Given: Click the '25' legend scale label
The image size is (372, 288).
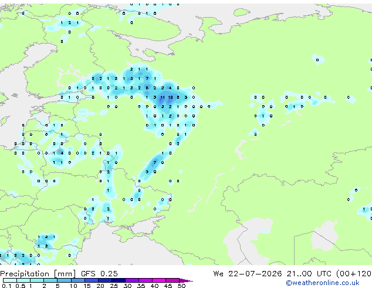Looking at the screenshot, I should 114,286.
